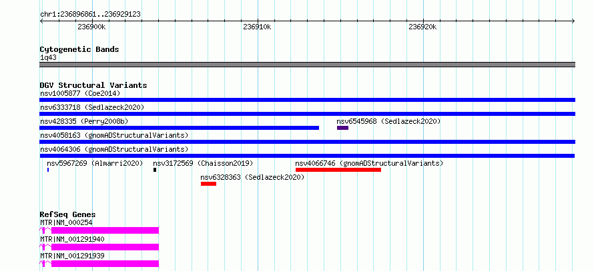Select the nsv6333718 (Sedlazeck2020) blue bar
The image size is (594, 271).
pyautogui.click(x=307, y=114)
